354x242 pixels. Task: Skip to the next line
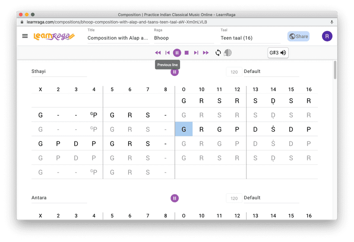point(196,53)
